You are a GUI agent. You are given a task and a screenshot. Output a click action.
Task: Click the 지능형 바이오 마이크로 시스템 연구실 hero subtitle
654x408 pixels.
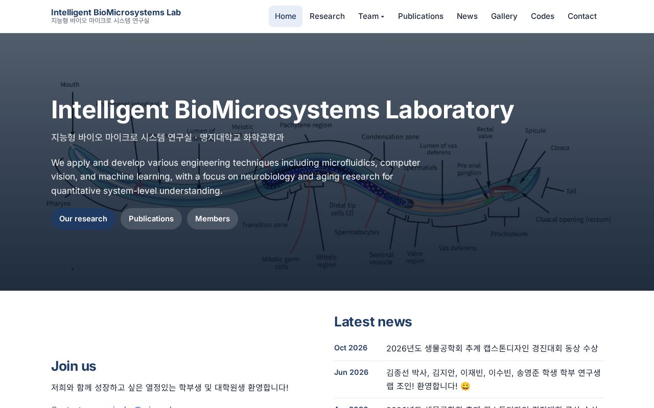[x=168, y=137]
